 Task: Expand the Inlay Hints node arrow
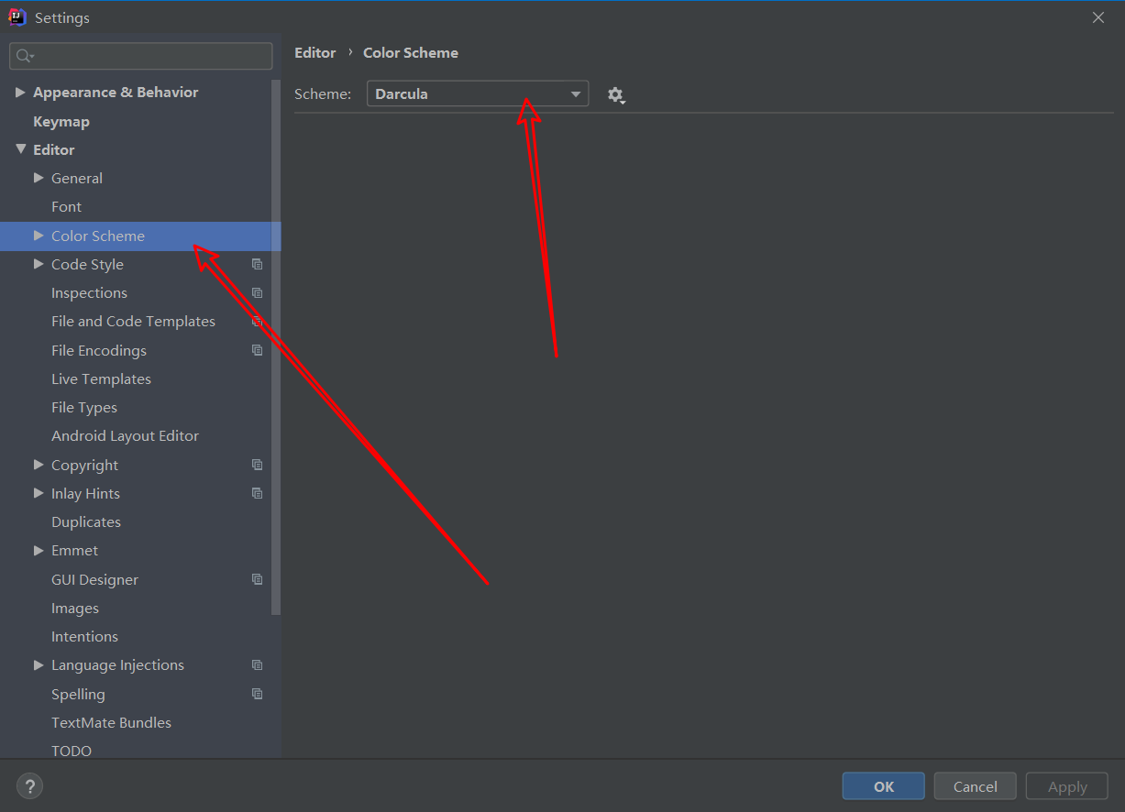pos(39,493)
